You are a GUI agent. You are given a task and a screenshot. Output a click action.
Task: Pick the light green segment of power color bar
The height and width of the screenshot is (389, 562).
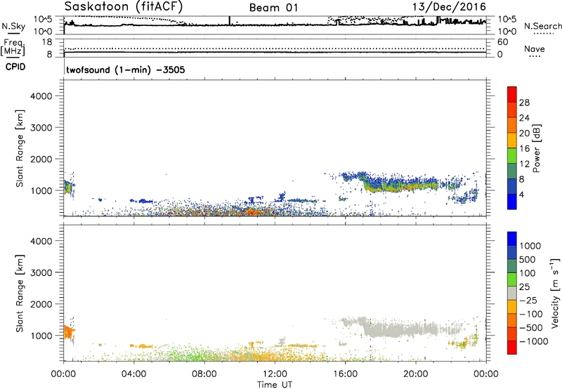[x=512, y=156]
